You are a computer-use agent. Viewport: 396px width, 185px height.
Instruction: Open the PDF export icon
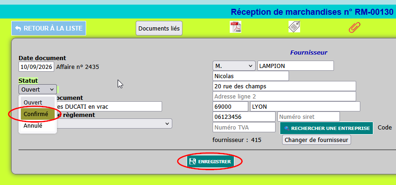[x=235, y=27]
